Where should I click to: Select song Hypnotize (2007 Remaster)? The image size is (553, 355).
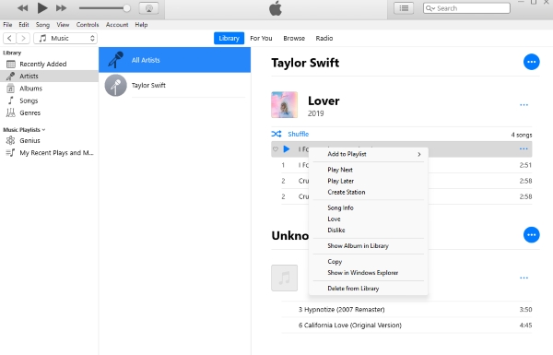pos(406,310)
